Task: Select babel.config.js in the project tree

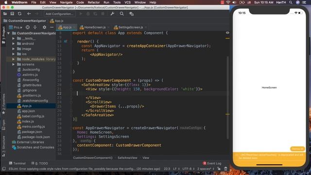Action: [33, 116]
